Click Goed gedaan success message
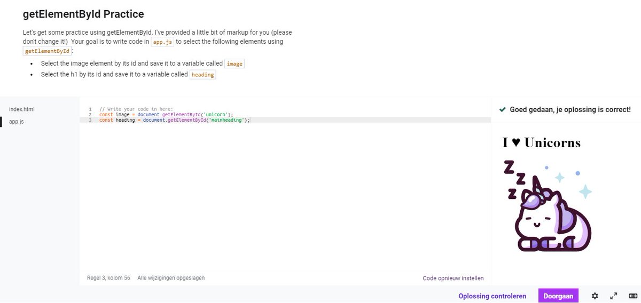The width and height of the screenshot is (641, 303). coord(570,109)
